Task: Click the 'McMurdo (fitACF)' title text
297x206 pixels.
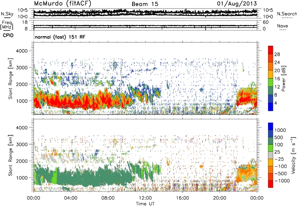Action: [x=62, y=4]
